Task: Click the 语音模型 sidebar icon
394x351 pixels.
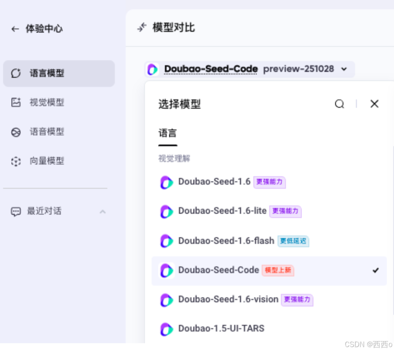Action: 16,132
